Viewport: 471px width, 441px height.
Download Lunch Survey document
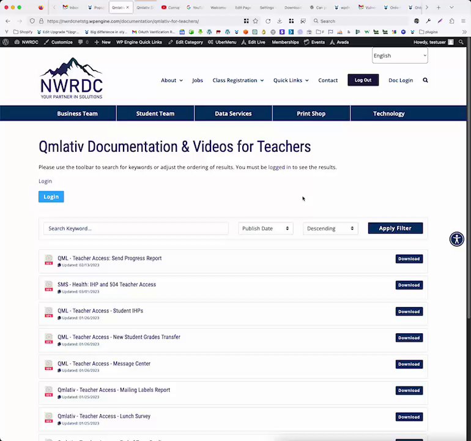click(x=409, y=417)
